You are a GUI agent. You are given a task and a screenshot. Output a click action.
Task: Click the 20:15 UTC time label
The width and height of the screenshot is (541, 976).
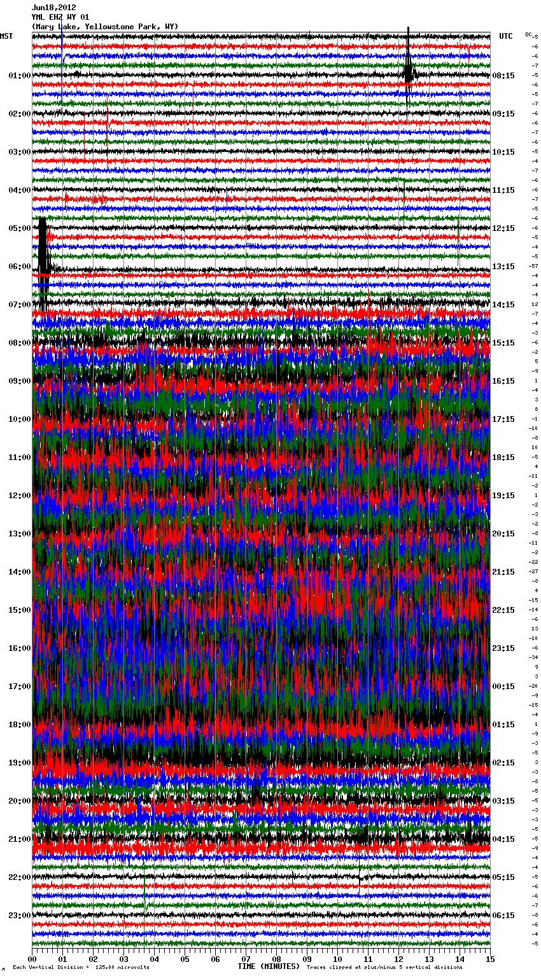tap(503, 534)
